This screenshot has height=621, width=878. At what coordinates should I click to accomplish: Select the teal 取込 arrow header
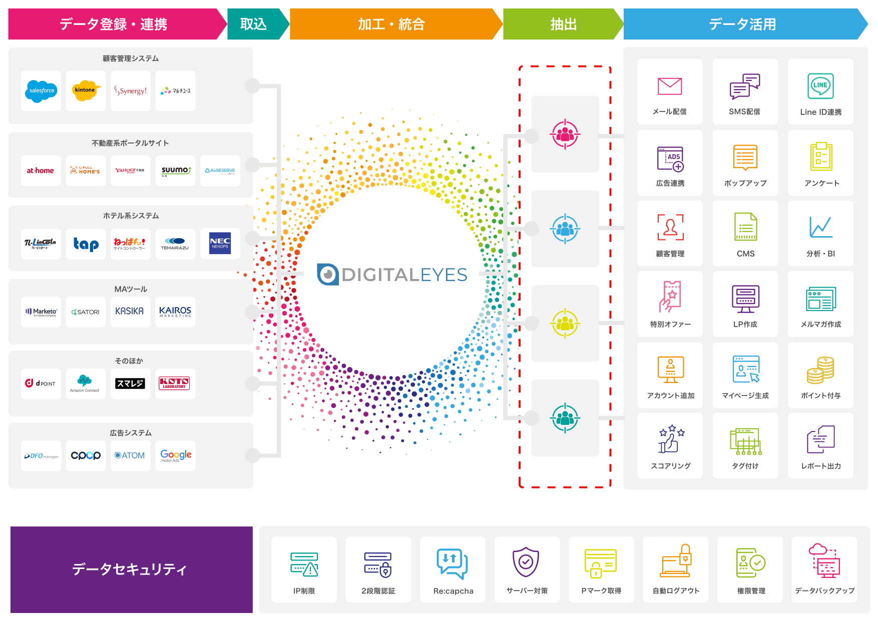coord(258,24)
